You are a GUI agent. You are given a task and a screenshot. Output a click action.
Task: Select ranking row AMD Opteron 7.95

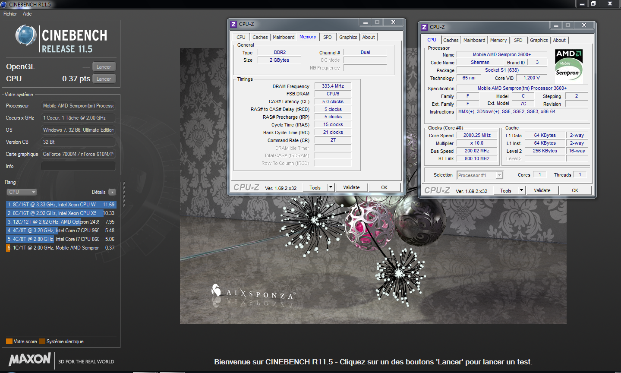tap(61, 222)
